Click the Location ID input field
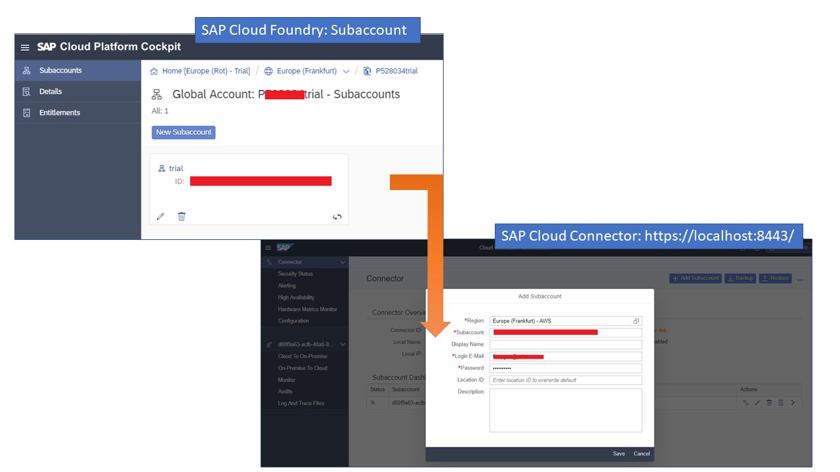 coord(566,380)
